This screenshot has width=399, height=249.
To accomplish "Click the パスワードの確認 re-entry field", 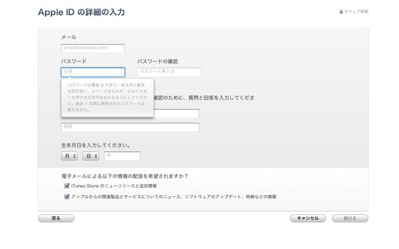I will 169,72.
